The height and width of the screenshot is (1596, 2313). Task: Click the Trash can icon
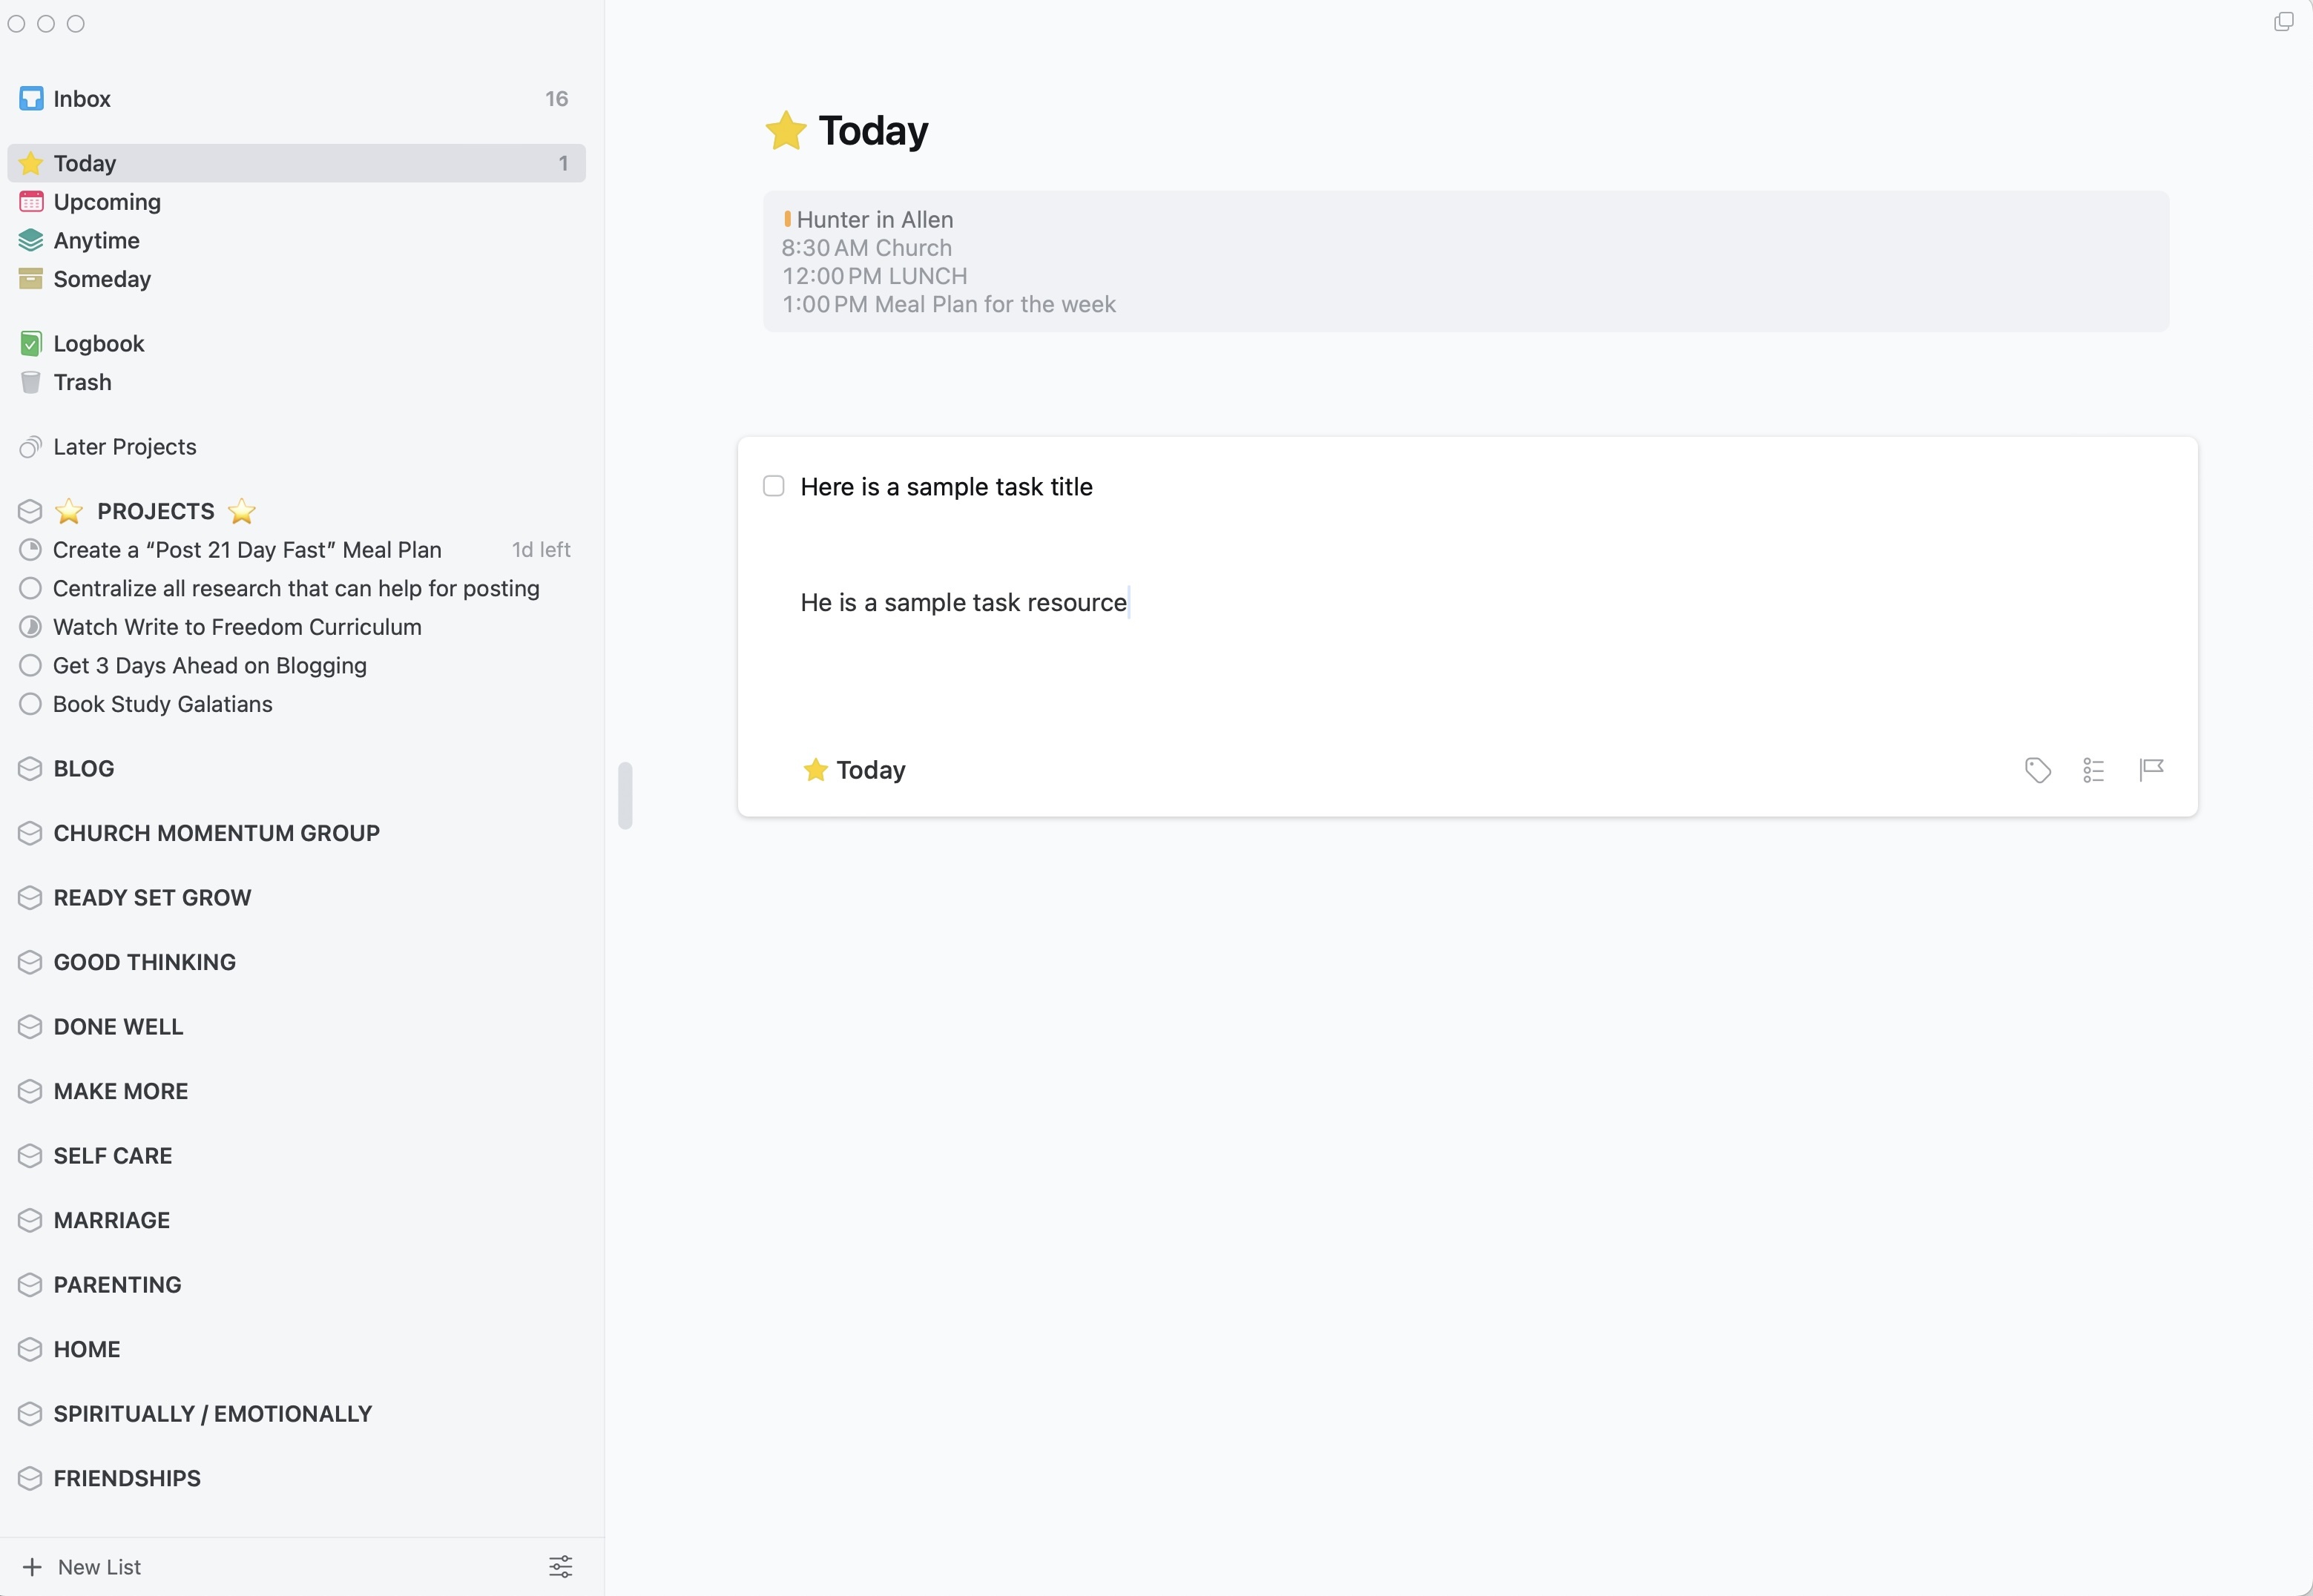pyautogui.click(x=31, y=382)
